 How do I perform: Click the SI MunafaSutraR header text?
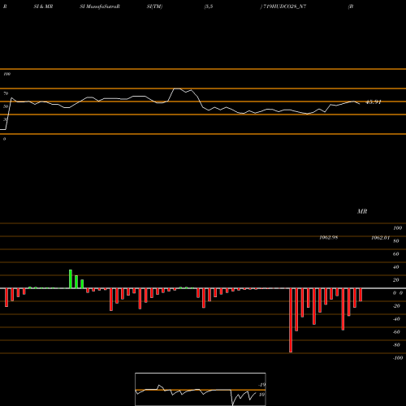coord(100,6)
